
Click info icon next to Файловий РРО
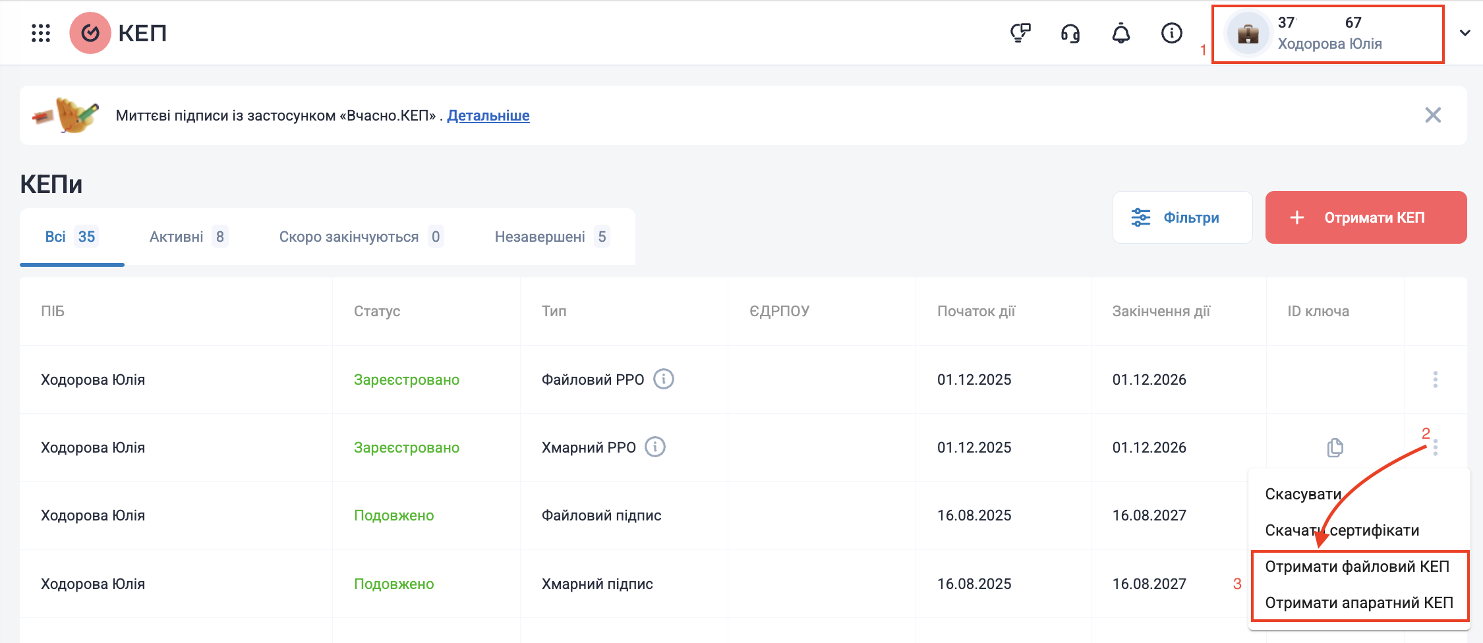point(663,379)
